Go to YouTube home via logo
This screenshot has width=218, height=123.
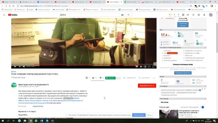(x=13, y=15)
